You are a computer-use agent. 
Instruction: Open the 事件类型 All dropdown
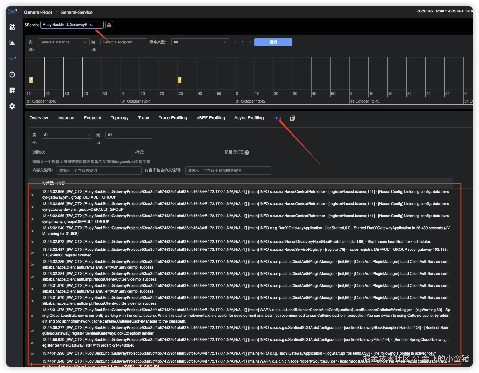pos(200,42)
